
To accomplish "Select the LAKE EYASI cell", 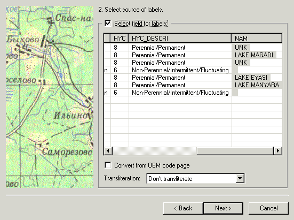I will point(257,78).
